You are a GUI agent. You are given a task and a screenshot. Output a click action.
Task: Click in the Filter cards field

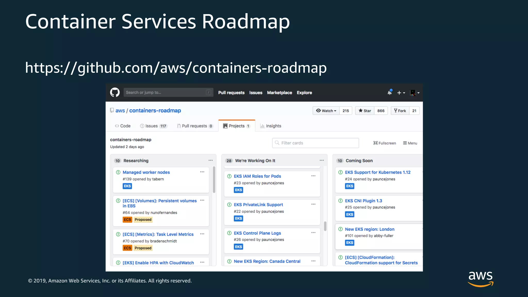point(316,143)
